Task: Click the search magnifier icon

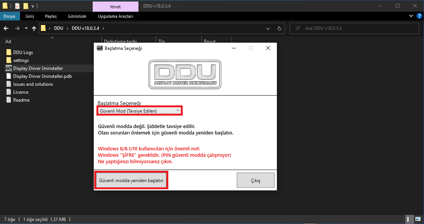Action: [298, 28]
